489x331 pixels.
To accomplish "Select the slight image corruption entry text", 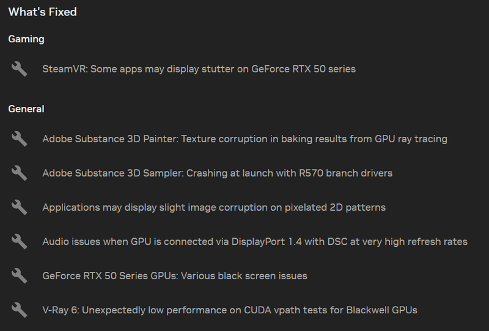I will point(214,207).
